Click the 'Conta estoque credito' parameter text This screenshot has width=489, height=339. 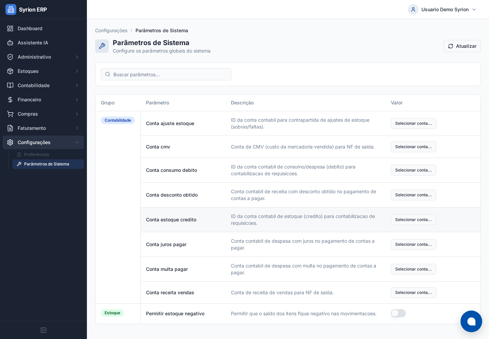point(171,220)
